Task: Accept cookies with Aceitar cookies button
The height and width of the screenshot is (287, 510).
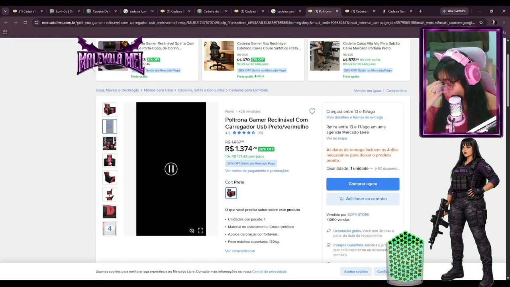Action: click(356, 271)
